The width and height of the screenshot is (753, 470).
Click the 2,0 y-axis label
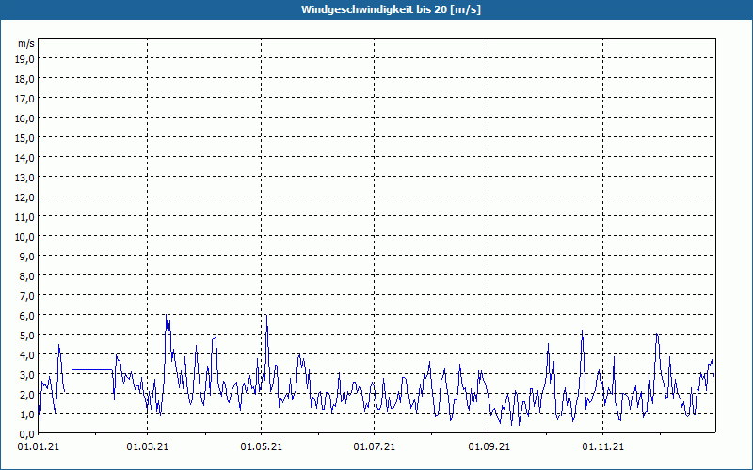pos(26,395)
